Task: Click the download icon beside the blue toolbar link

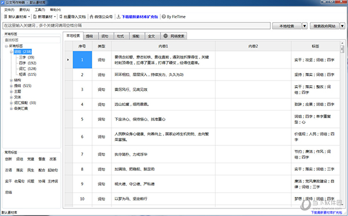Action: 119,17
